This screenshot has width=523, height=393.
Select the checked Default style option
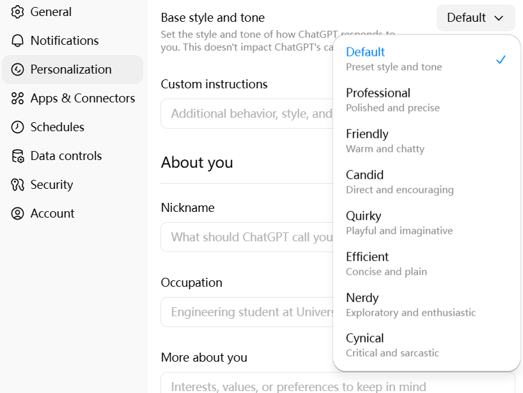point(426,59)
